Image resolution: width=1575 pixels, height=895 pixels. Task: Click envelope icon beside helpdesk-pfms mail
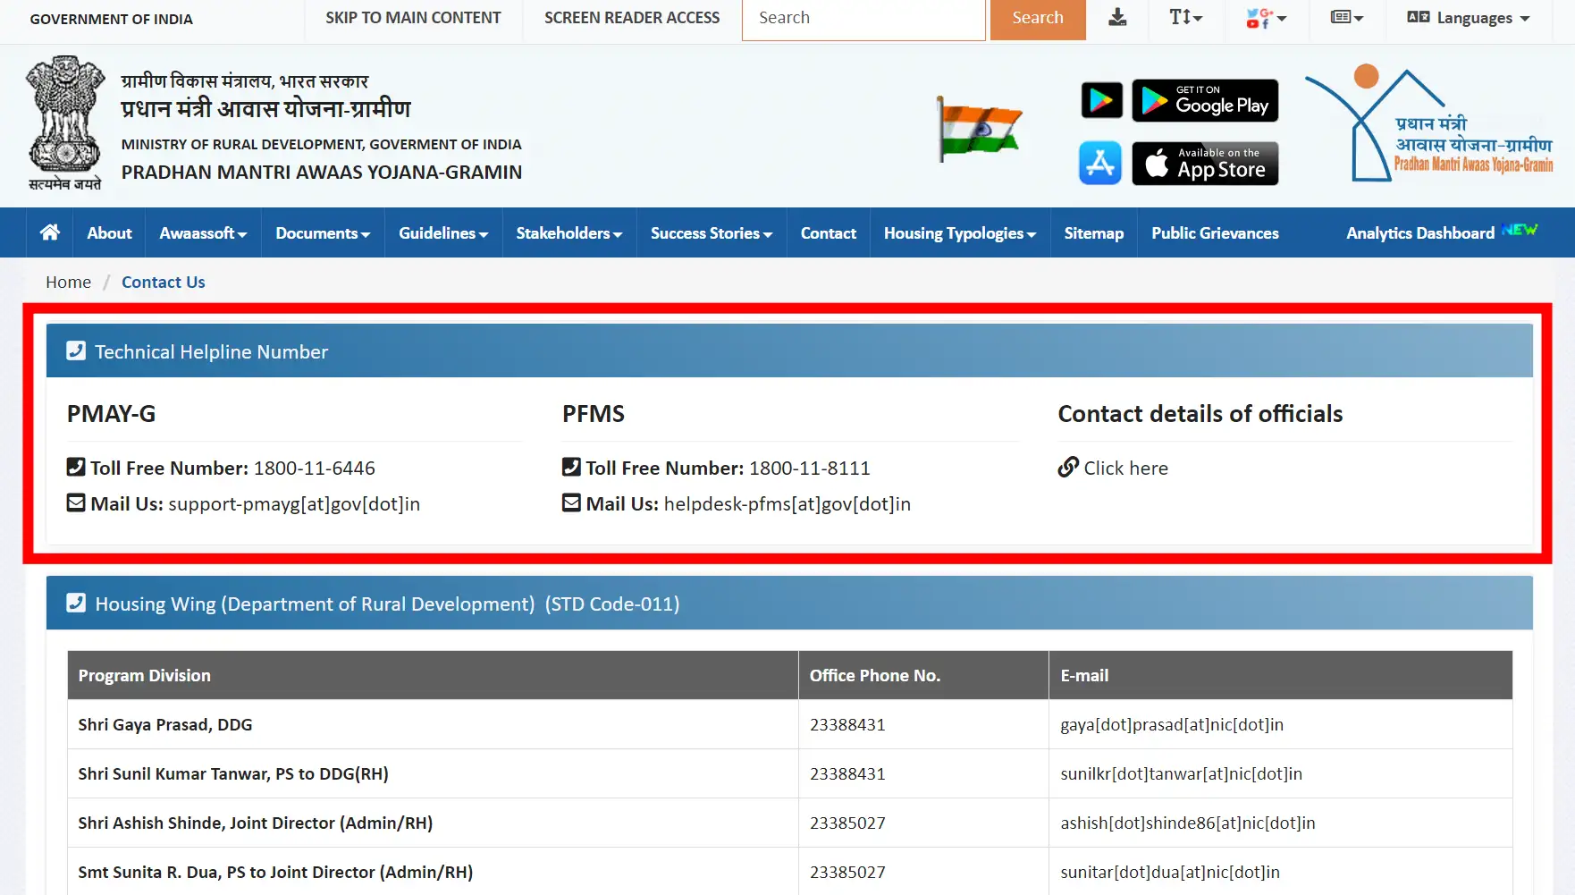pyautogui.click(x=571, y=502)
